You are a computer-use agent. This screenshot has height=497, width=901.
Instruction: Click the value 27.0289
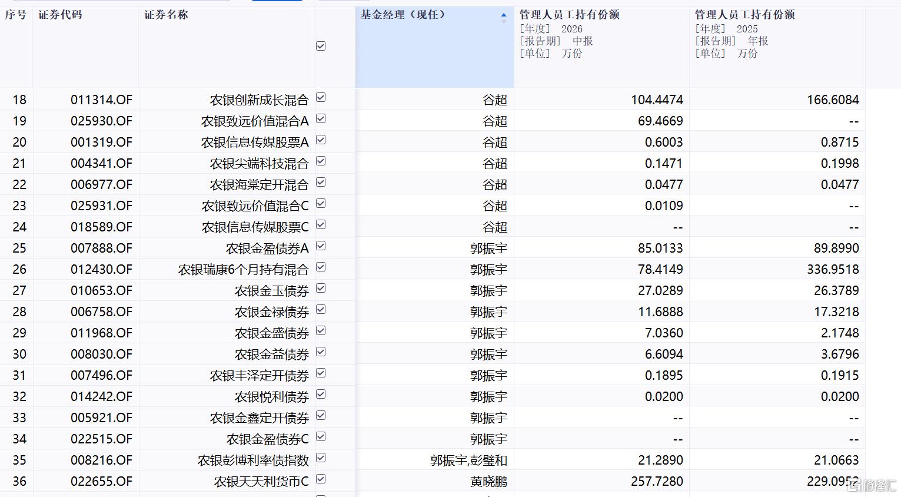(x=660, y=291)
